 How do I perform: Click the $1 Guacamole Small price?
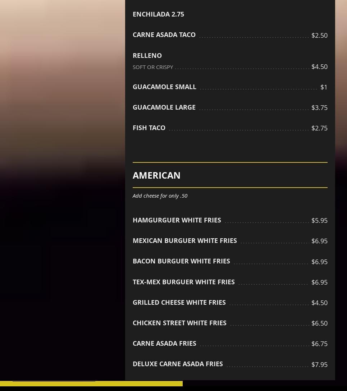pos(324,87)
